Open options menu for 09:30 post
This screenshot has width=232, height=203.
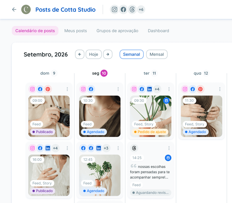[x=169, y=89]
